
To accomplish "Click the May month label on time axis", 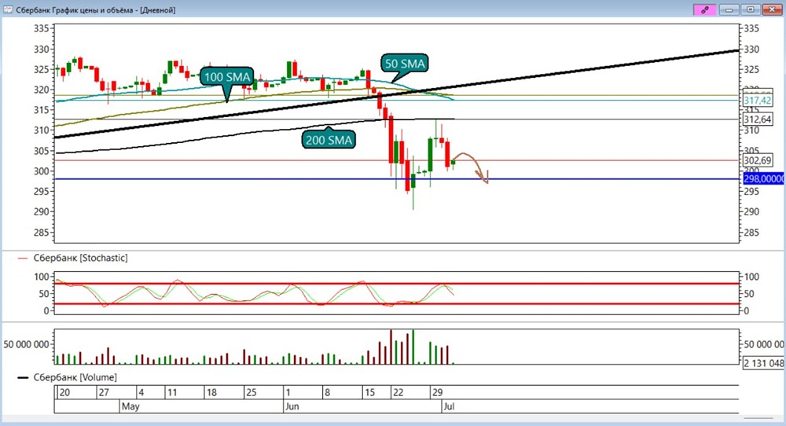I will [x=130, y=406].
